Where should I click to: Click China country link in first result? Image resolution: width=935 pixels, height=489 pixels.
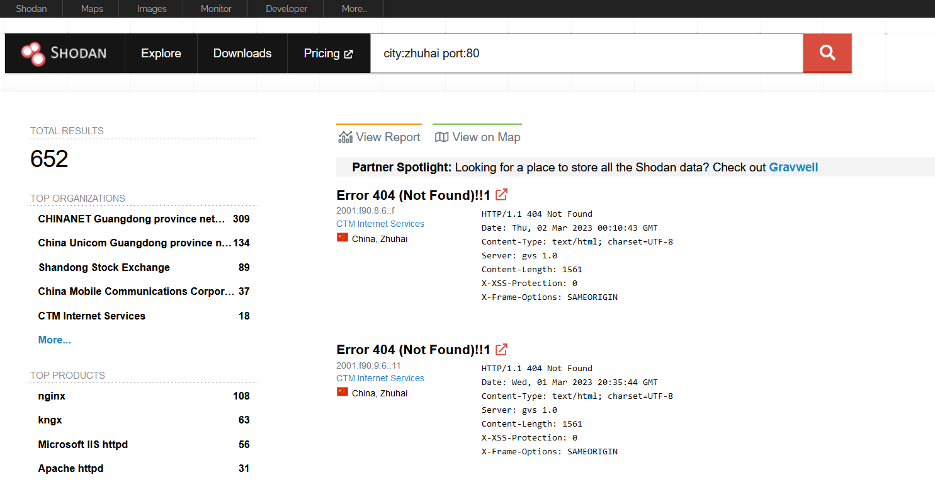(363, 239)
